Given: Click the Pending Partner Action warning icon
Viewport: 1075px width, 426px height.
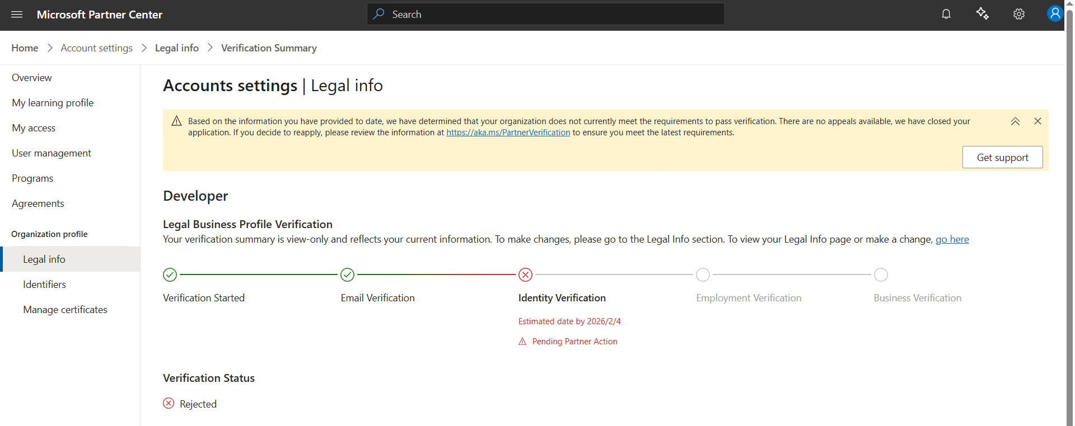Looking at the screenshot, I should coord(522,342).
